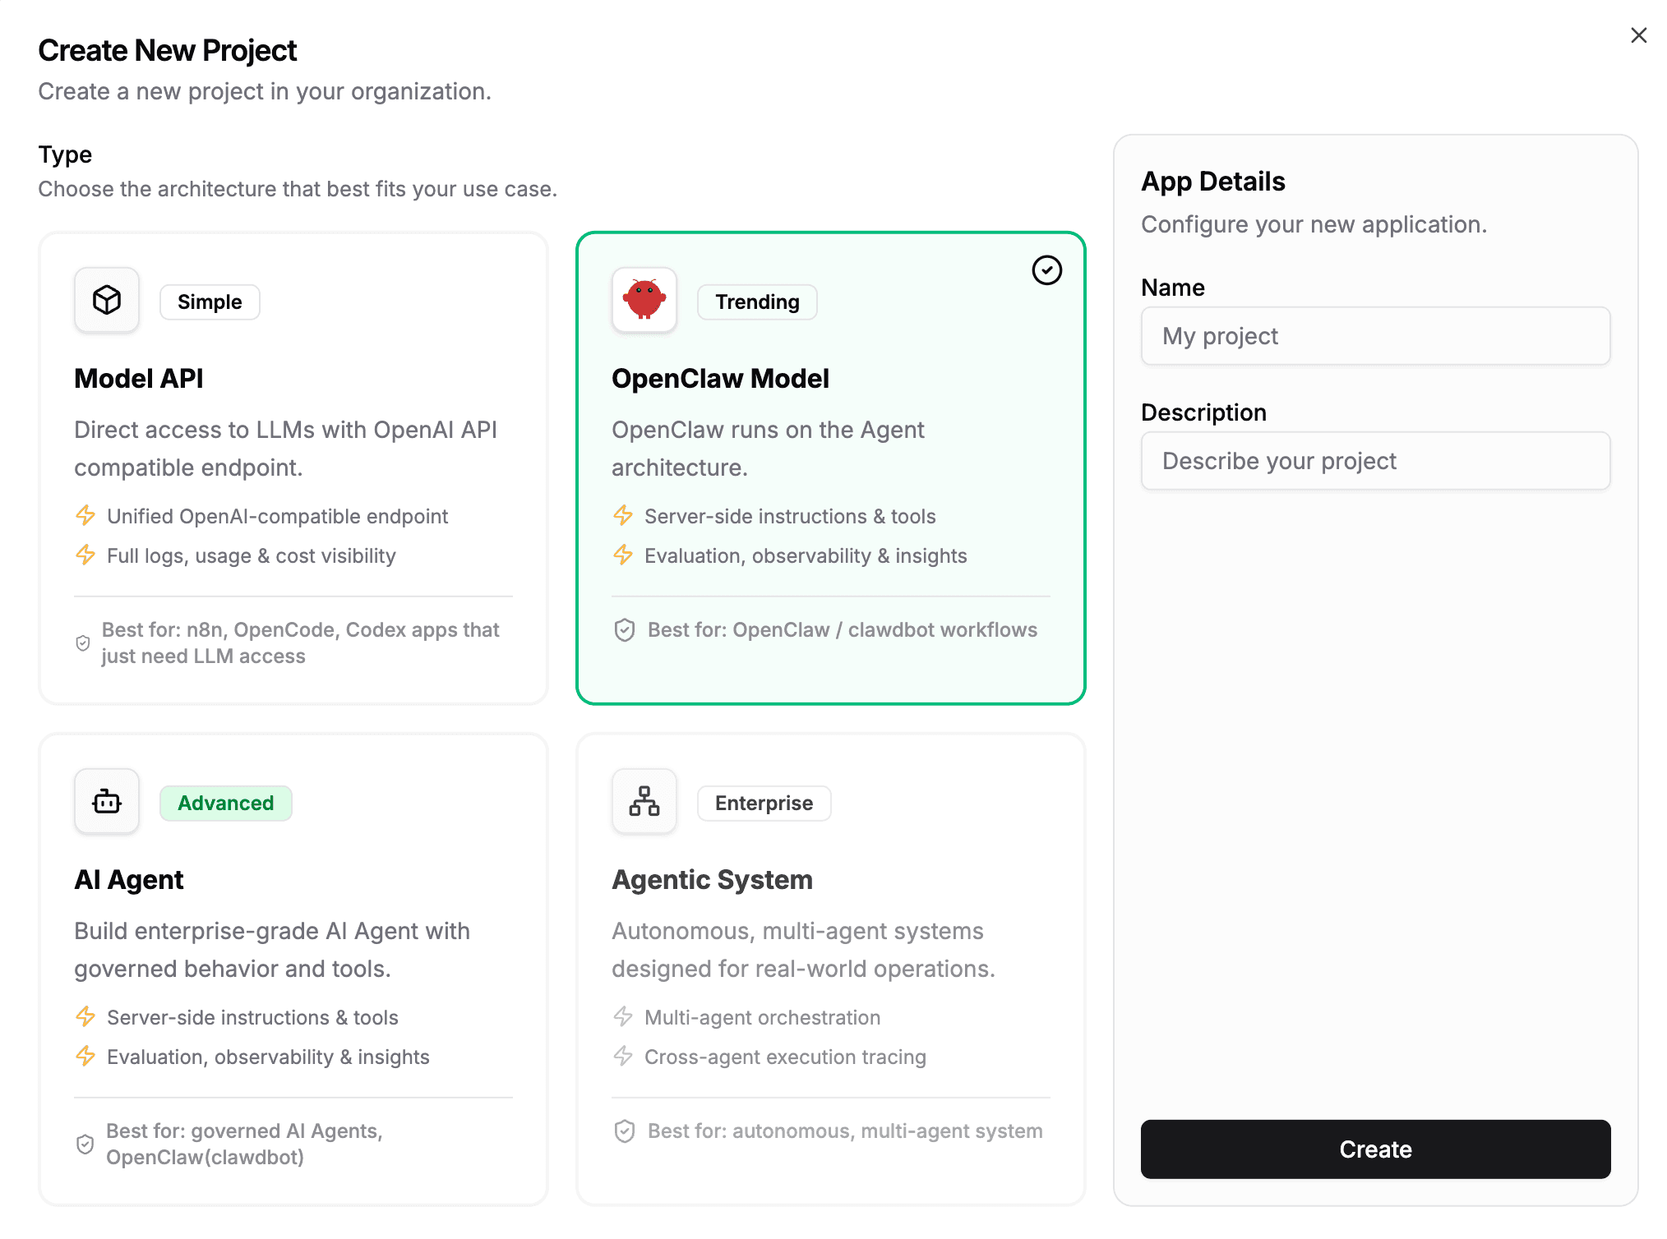The image size is (1667, 1239).
Task: Click the red OpenClaw mascot icon
Action: (644, 300)
